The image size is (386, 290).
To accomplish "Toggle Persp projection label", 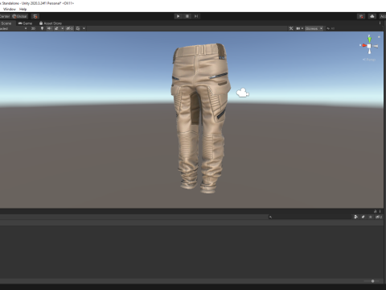I will [369, 60].
